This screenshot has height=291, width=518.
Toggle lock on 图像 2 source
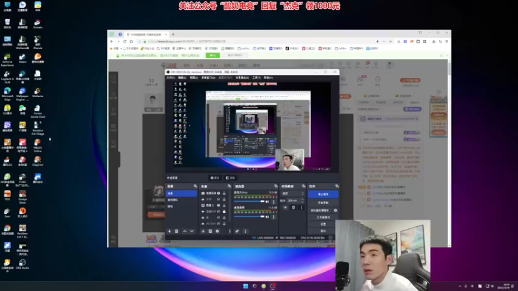224,205
